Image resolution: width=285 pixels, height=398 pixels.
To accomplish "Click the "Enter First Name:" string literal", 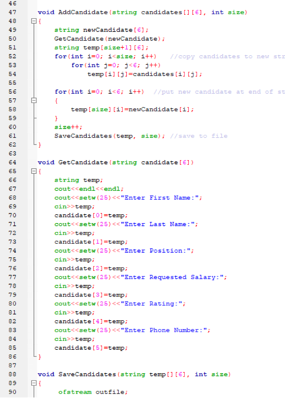I will (x=159, y=197).
